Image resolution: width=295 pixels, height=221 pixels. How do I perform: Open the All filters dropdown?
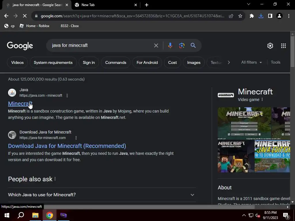(251, 62)
